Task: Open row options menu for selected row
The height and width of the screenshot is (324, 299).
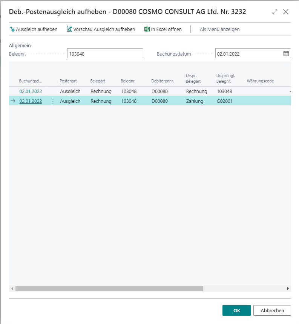Action: (x=53, y=101)
